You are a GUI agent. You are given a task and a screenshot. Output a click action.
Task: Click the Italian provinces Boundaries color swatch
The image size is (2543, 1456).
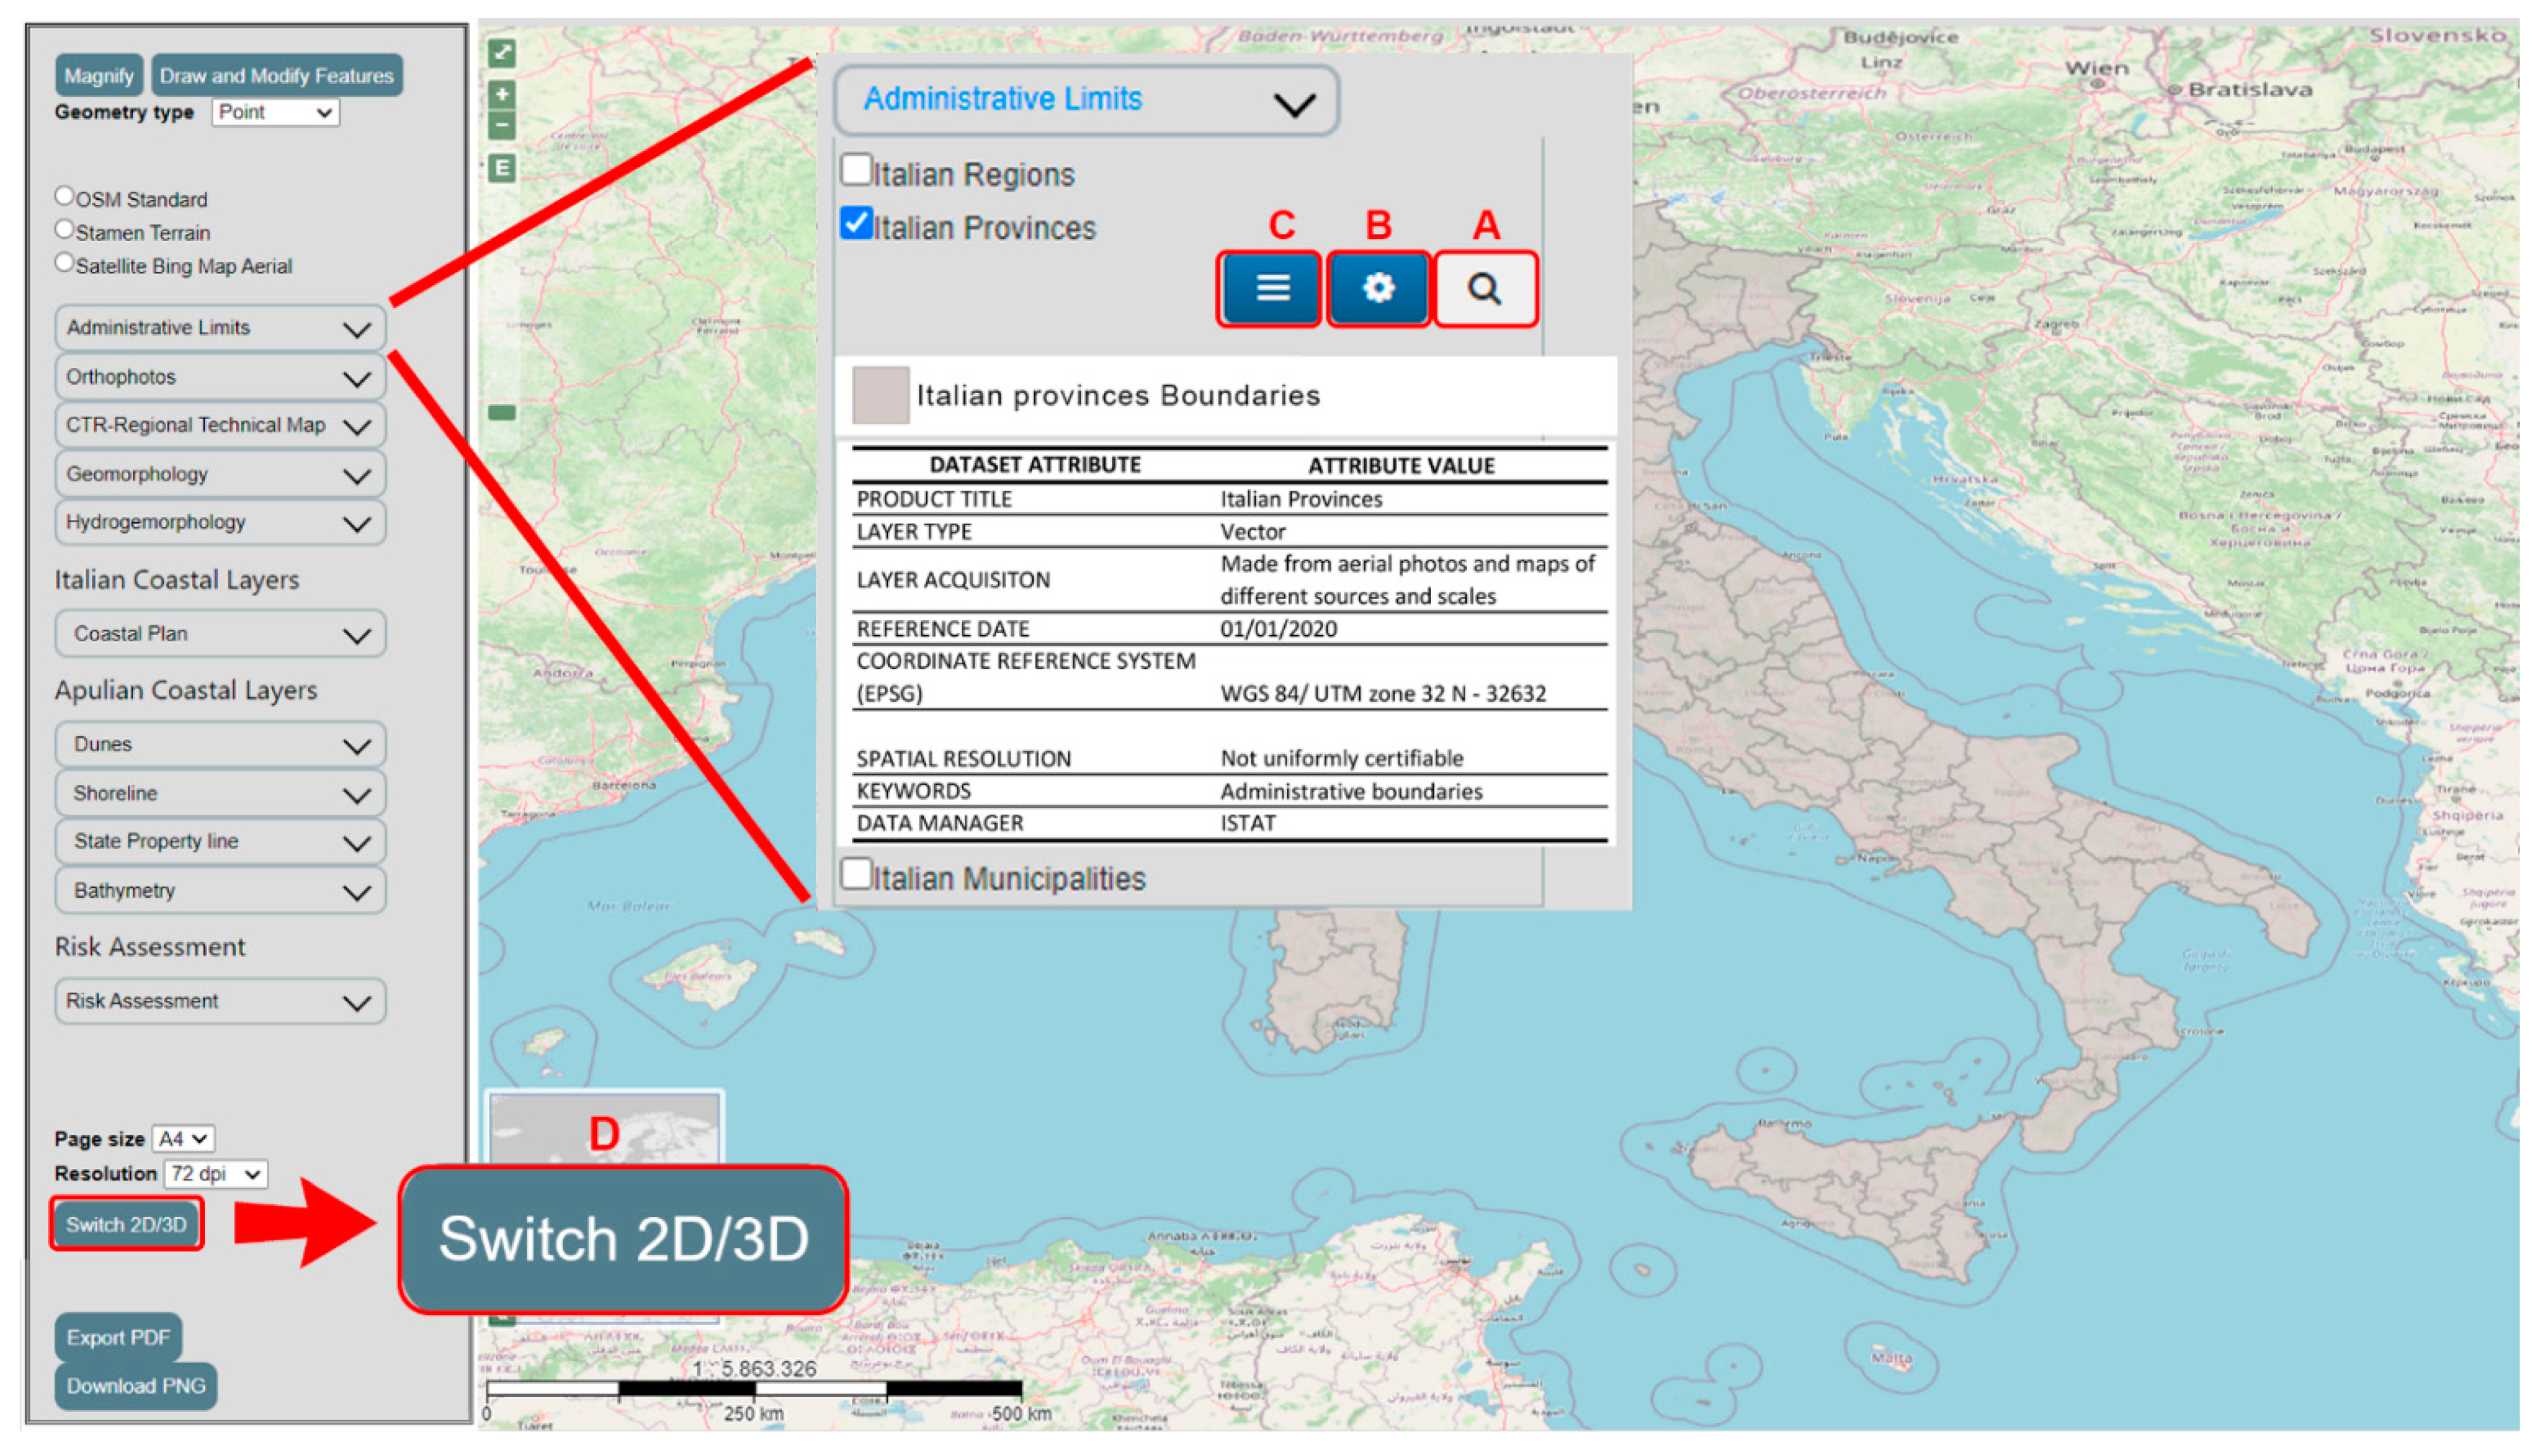pos(880,395)
